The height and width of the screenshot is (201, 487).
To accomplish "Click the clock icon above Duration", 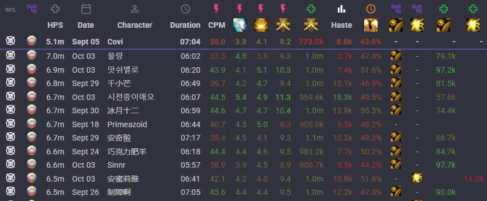I will coord(185,9).
